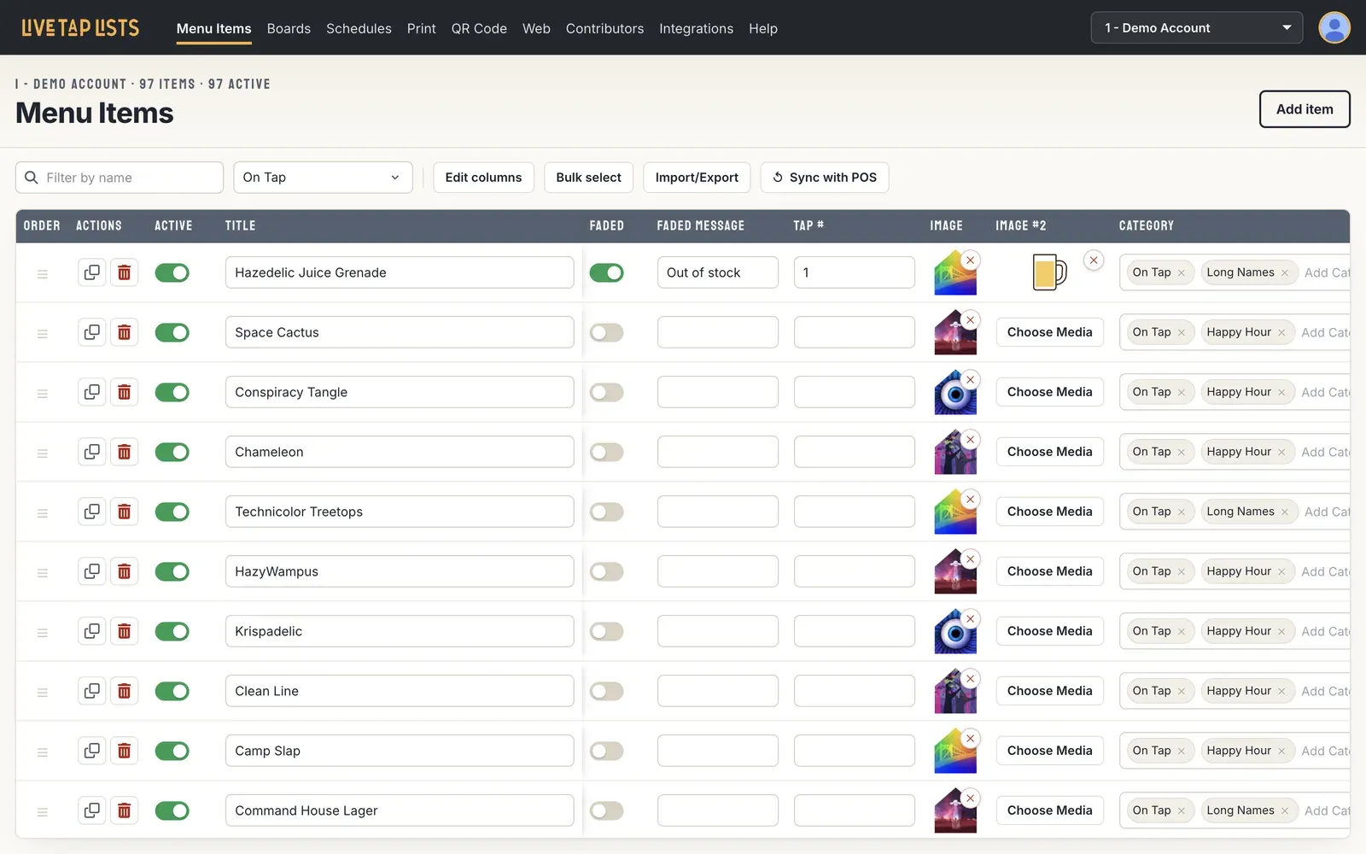Open Edit columns

tap(483, 178)
